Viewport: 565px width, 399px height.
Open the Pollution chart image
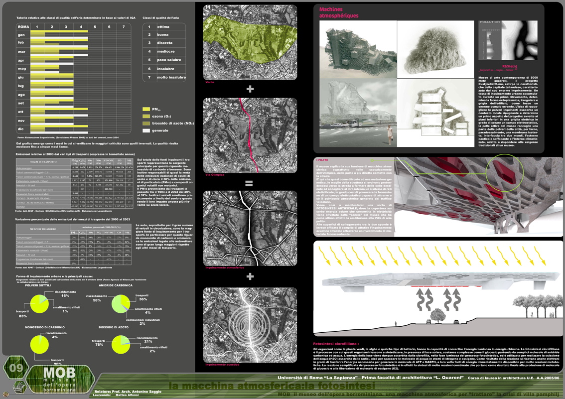click(508, 40)
